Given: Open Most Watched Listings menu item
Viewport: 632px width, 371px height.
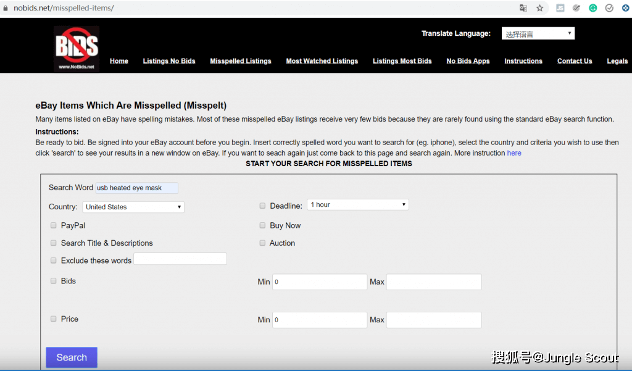Looking at the screenshot, I should [322, 61].
